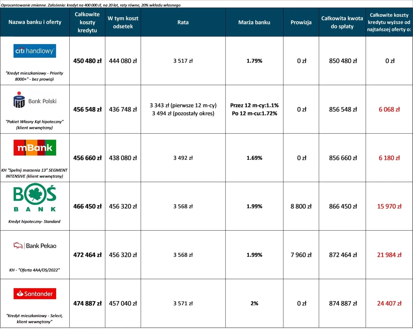Select the 'Całkowite koszty kredytu' header
The height and width of the screenshot is (329, 413).
pyautogui.click(x=87, y=22)
